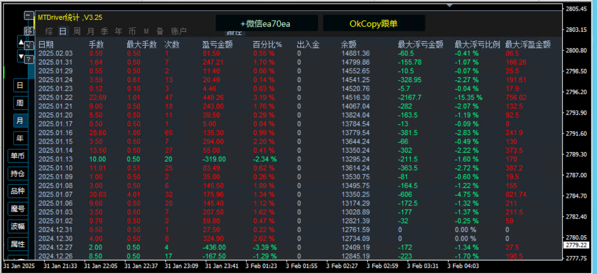597x274 pixels.
Task: Switch to the 币 tab
Action: (x=132, y=31)
